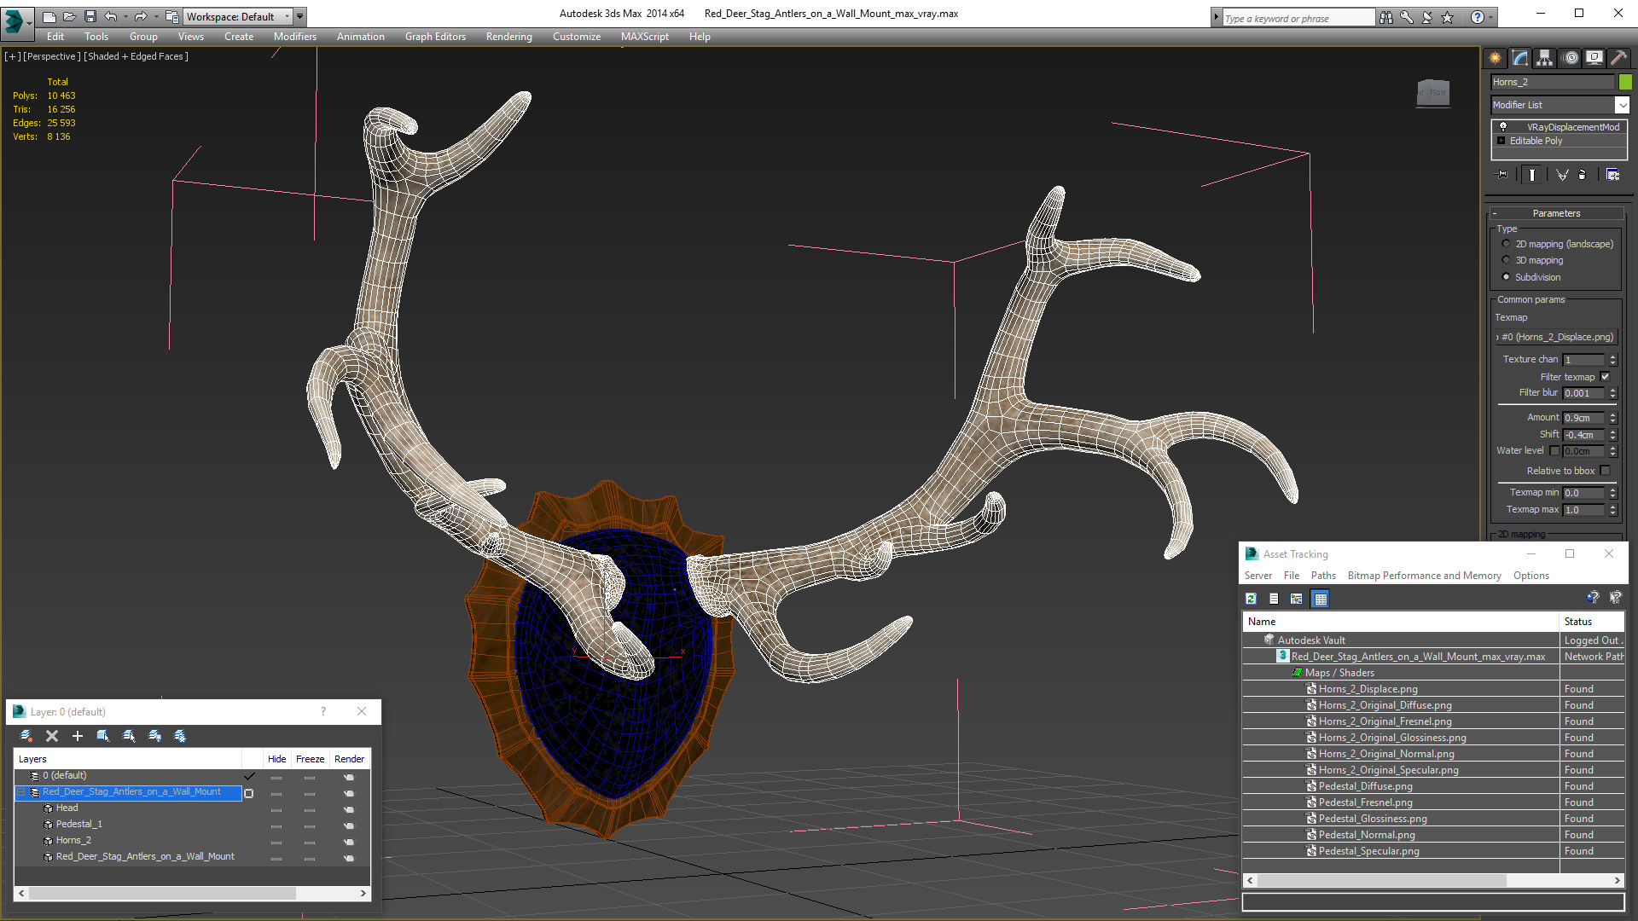Click Hide/Unhide All Layers icon
The image size is (1638, 921).
tap(154, 736)
